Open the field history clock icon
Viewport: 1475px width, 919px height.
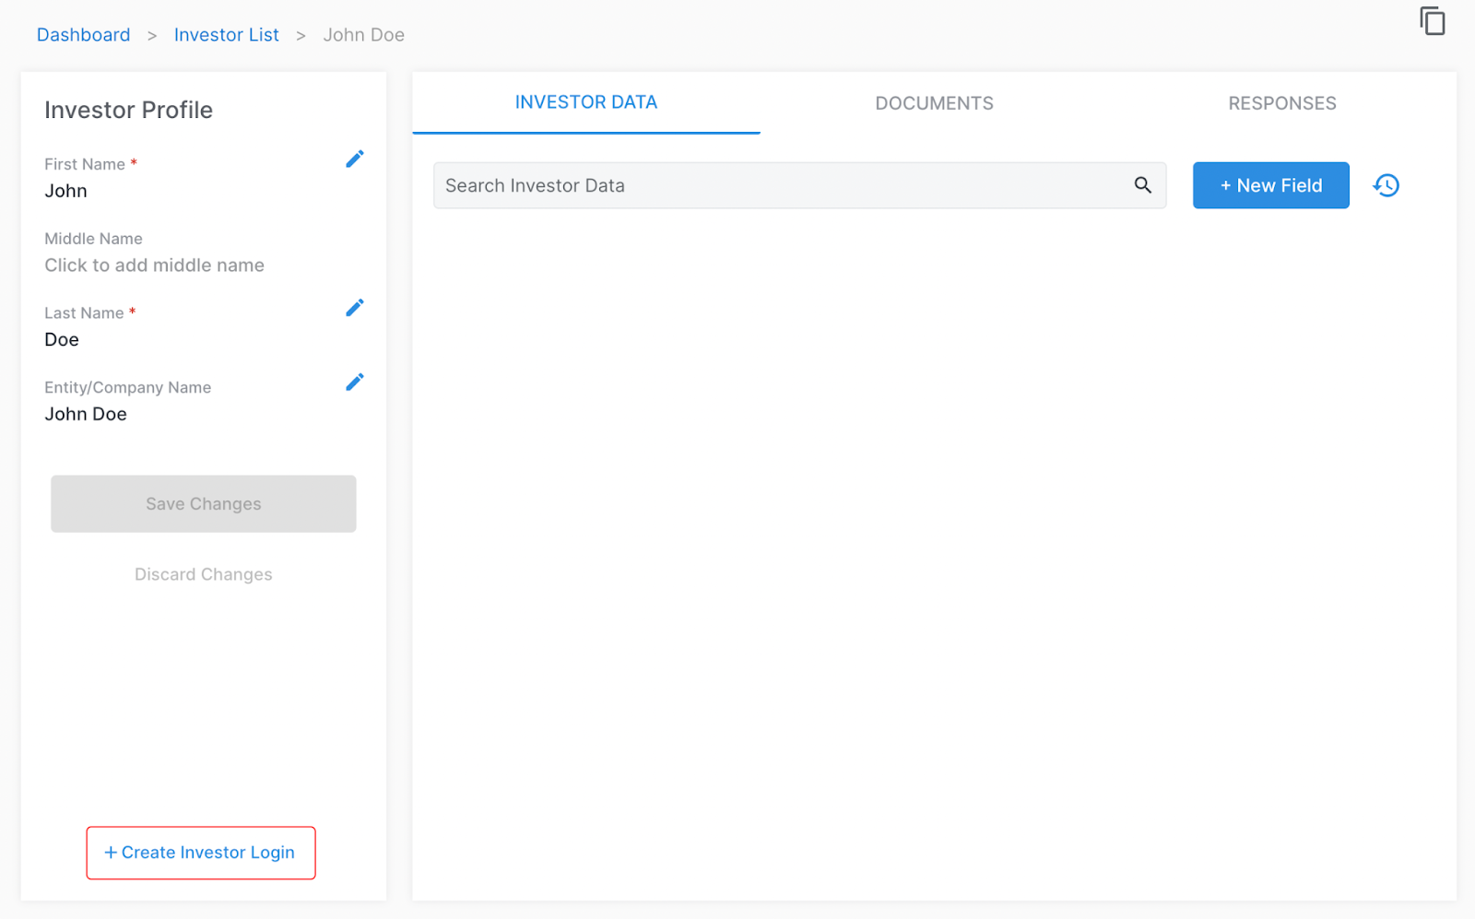[x=1386, y=185]
